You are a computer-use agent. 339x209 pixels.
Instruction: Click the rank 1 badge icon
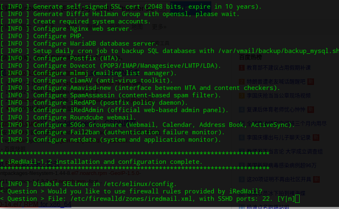tap(242, 68)
